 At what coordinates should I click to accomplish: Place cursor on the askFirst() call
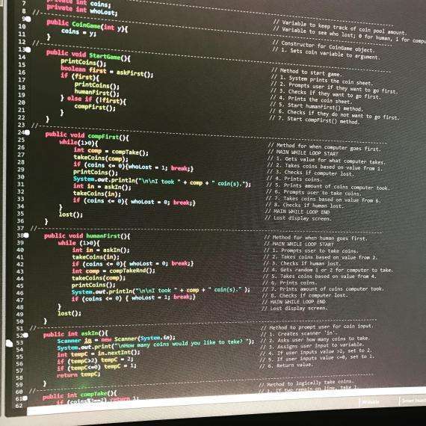click(x=135, y=73)
